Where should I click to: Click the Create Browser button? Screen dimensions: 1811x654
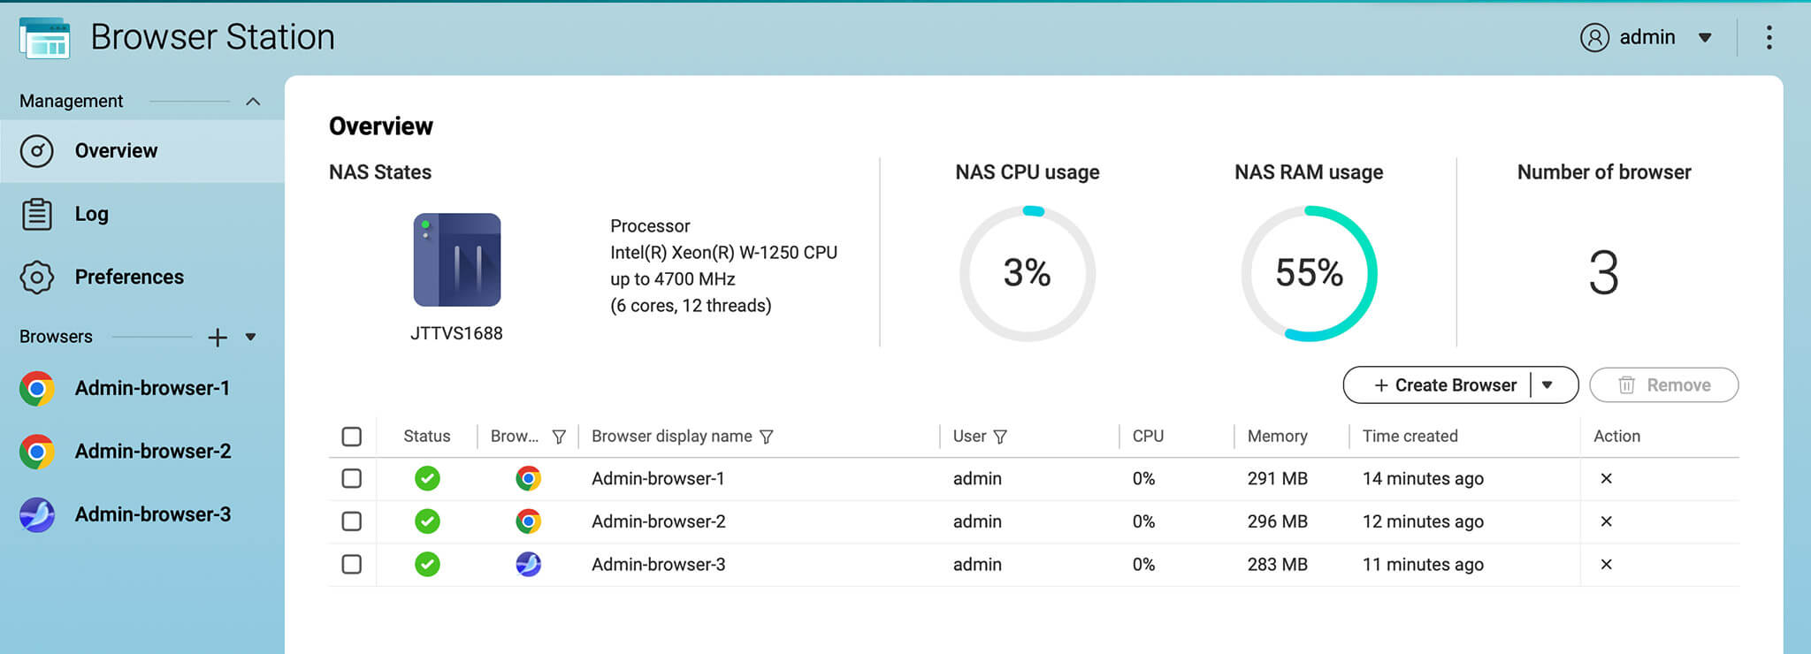coord(1445,385)
